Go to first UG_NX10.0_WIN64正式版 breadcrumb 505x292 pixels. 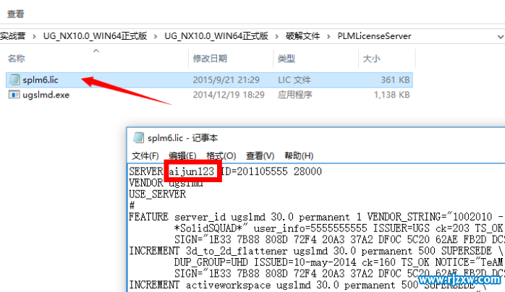[96, 36]
